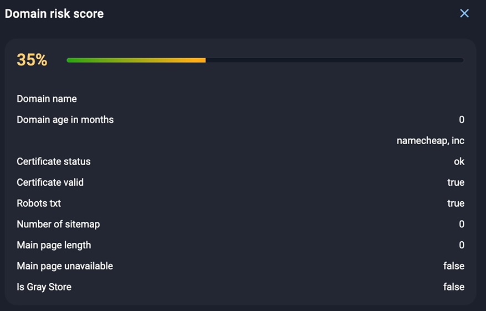
Task: Select the Domain age in months label
Action: click(65, 120)
